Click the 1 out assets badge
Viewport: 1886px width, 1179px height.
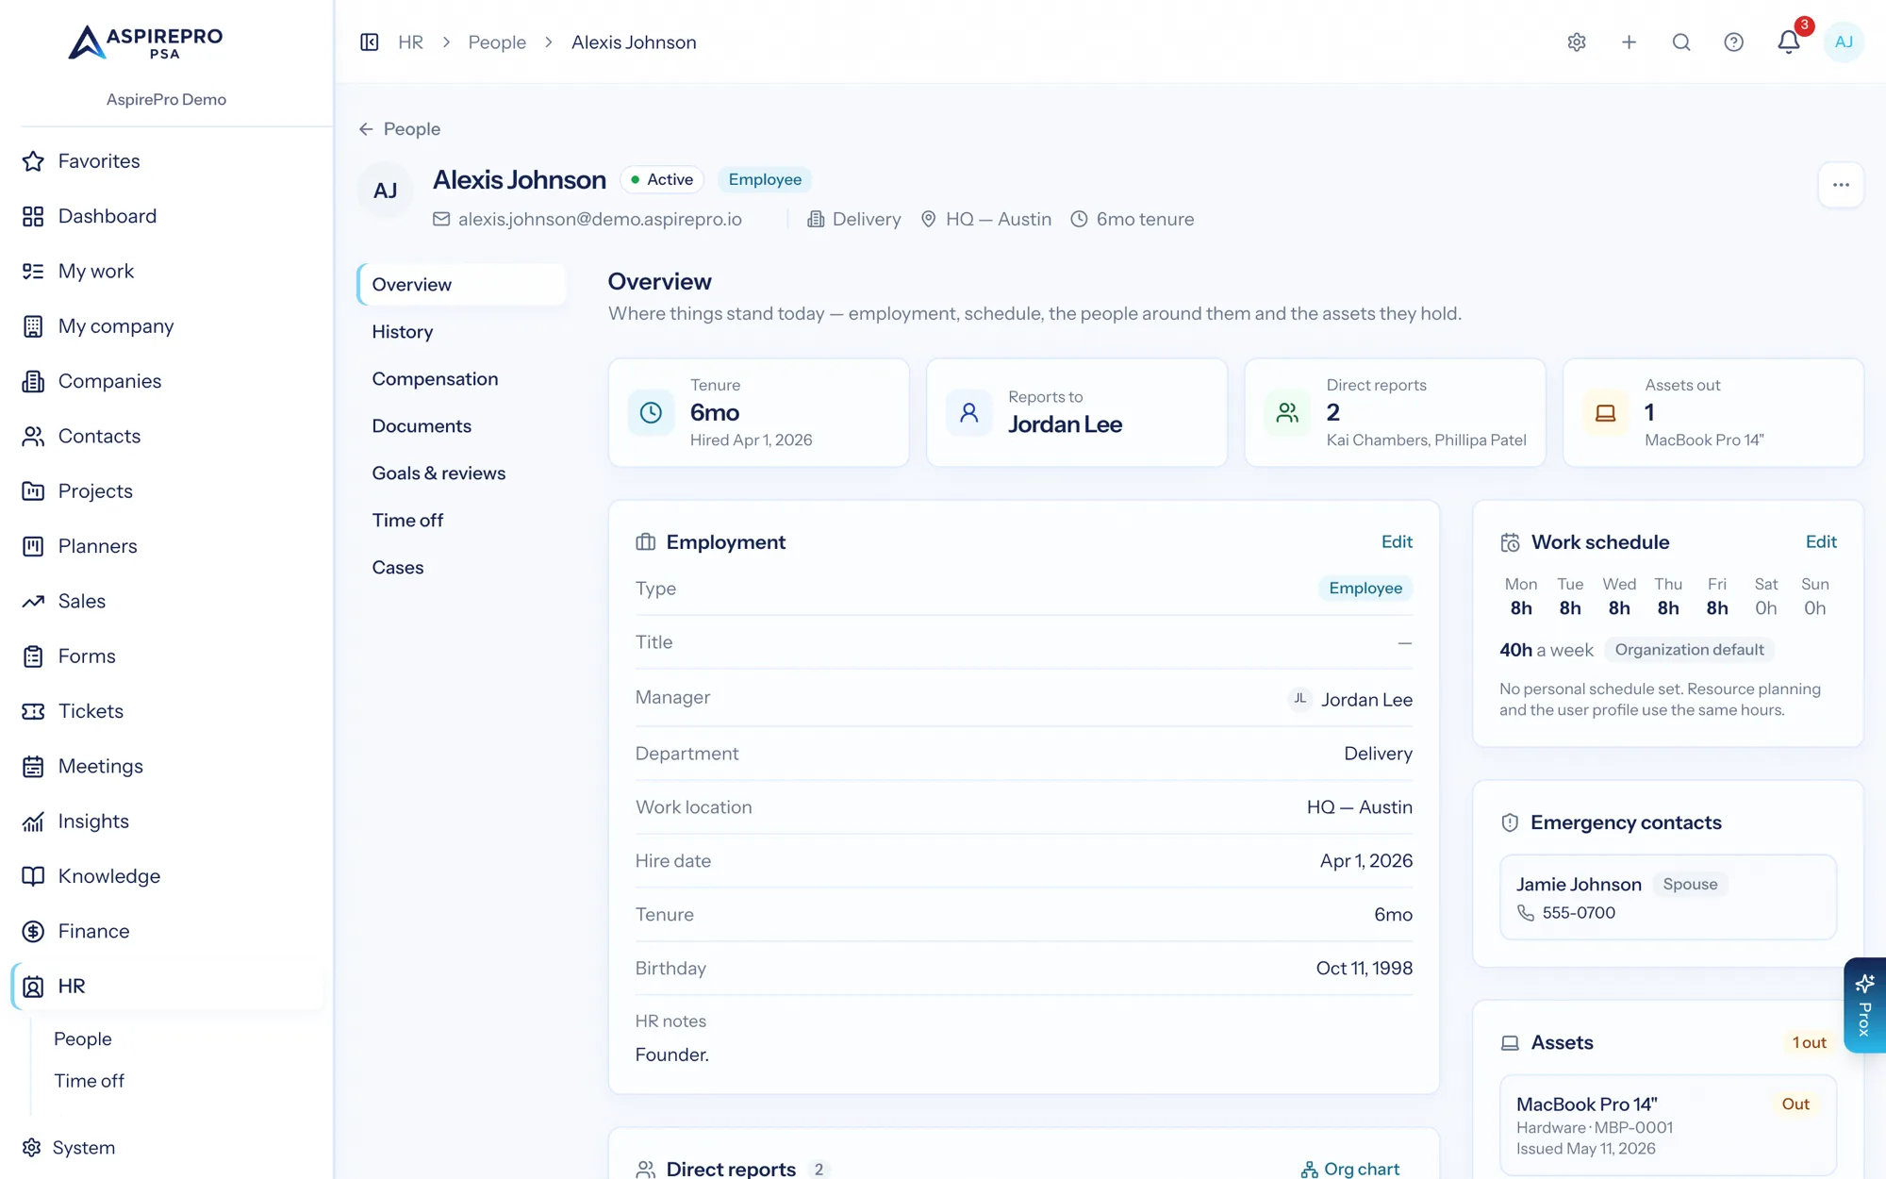coord(1809,1042)
